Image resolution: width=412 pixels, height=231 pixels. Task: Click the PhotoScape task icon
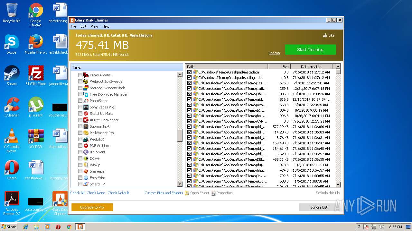point(86,101)
